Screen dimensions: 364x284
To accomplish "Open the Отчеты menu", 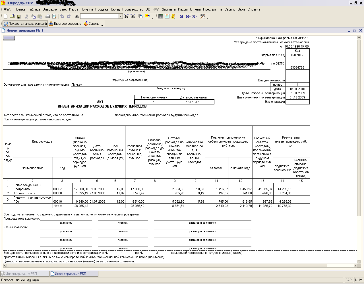I will pos(195,9).
